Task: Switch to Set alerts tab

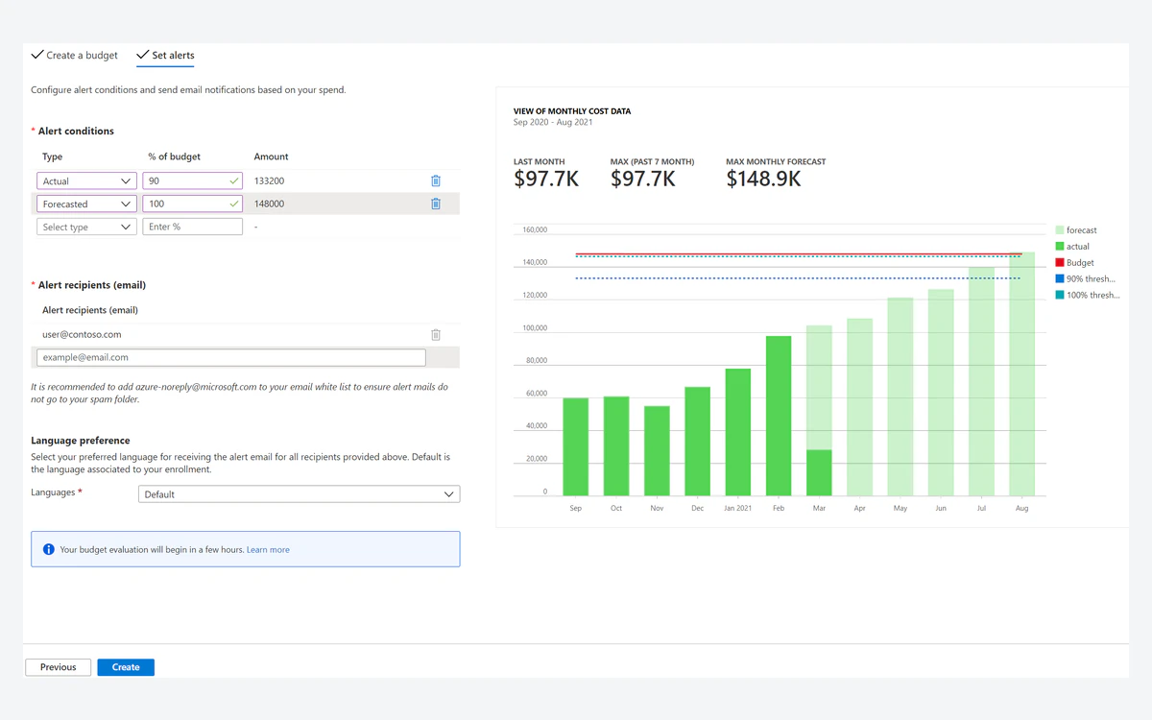Action: coord(165,55)
